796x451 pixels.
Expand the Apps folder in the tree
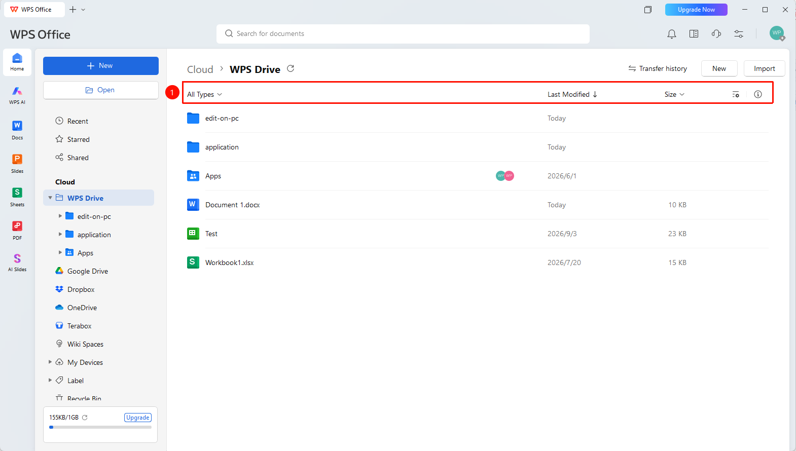(60, 252)
